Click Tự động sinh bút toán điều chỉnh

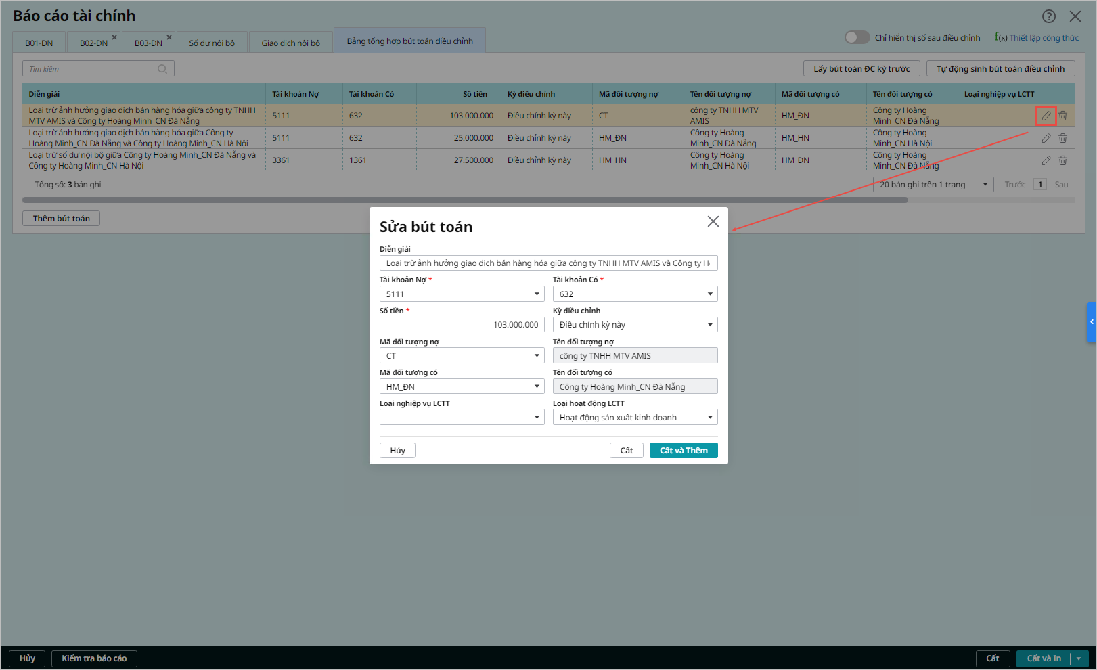(x=1000, y=69)
